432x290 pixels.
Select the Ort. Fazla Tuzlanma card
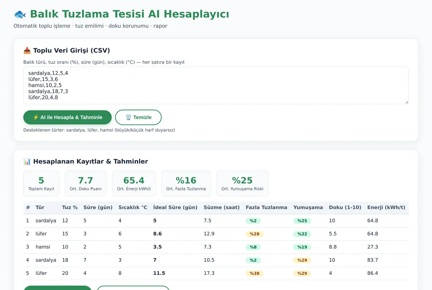186,183
